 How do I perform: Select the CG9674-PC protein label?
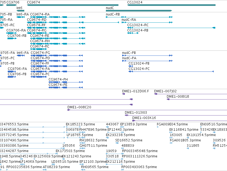pos(40,74)
